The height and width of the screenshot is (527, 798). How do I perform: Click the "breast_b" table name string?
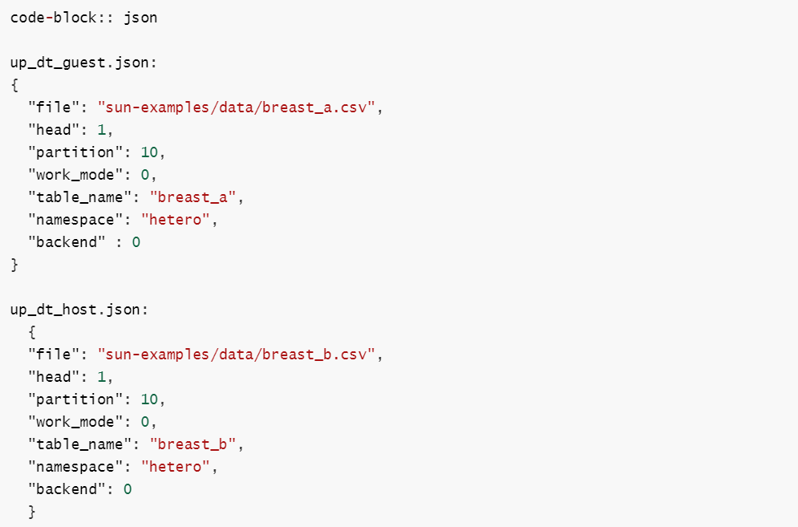click(x=193, y=444)
